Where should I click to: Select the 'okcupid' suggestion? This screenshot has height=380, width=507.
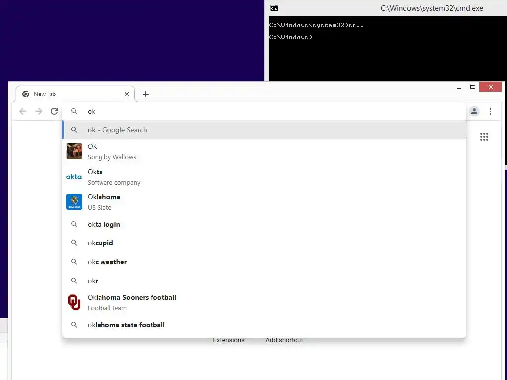coord(264,243)
